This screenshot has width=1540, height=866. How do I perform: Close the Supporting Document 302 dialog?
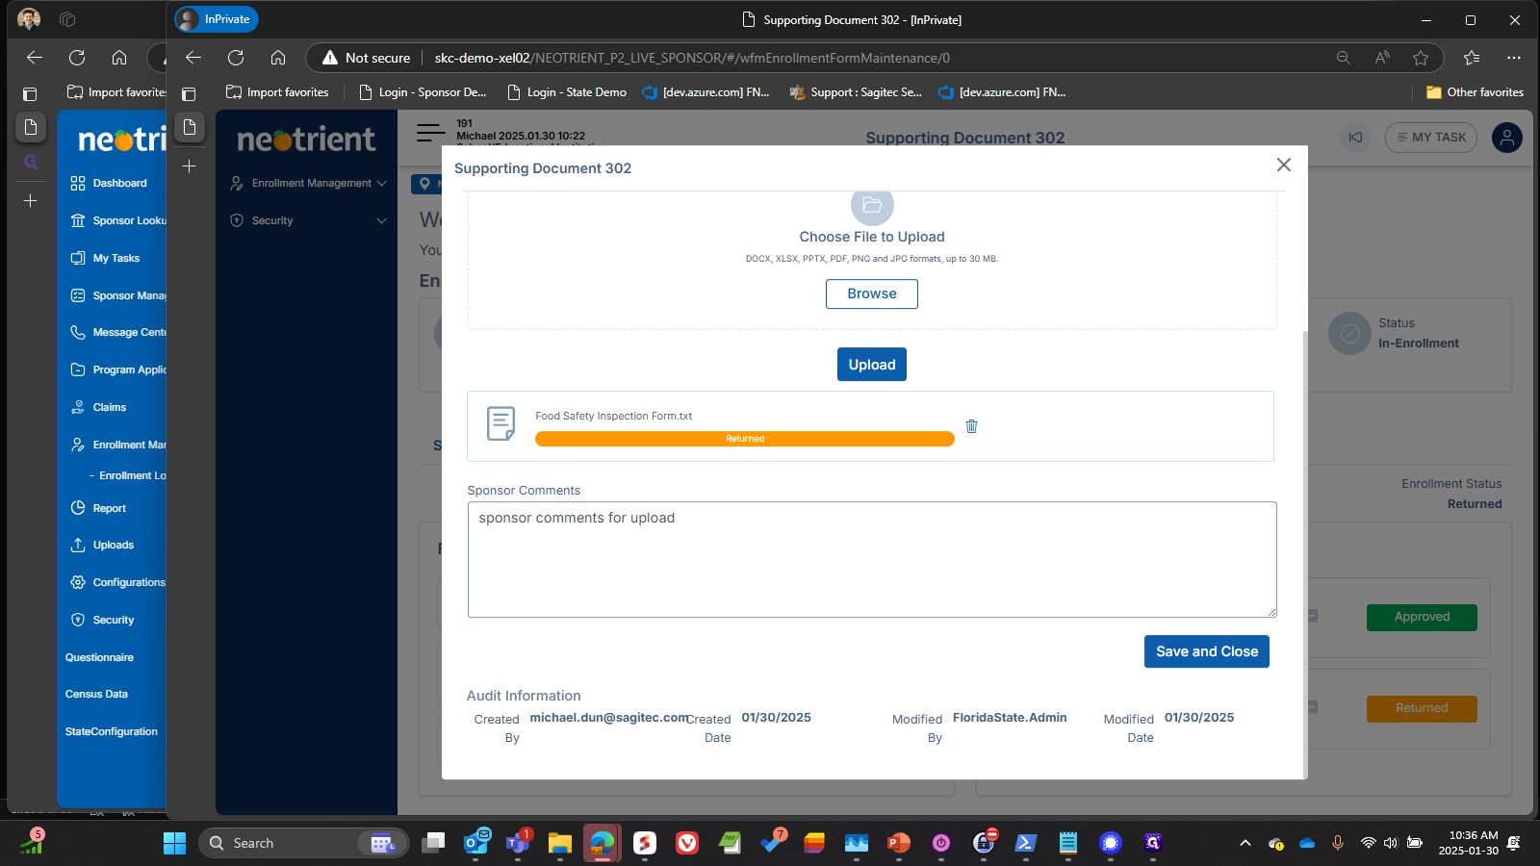point(1283,166)
